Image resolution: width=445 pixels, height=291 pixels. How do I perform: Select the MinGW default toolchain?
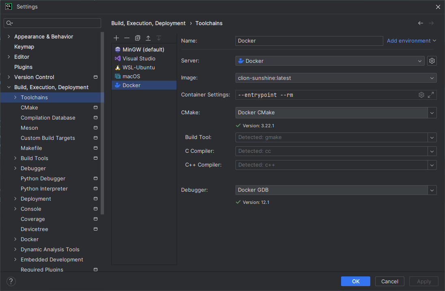coord(143,49)
